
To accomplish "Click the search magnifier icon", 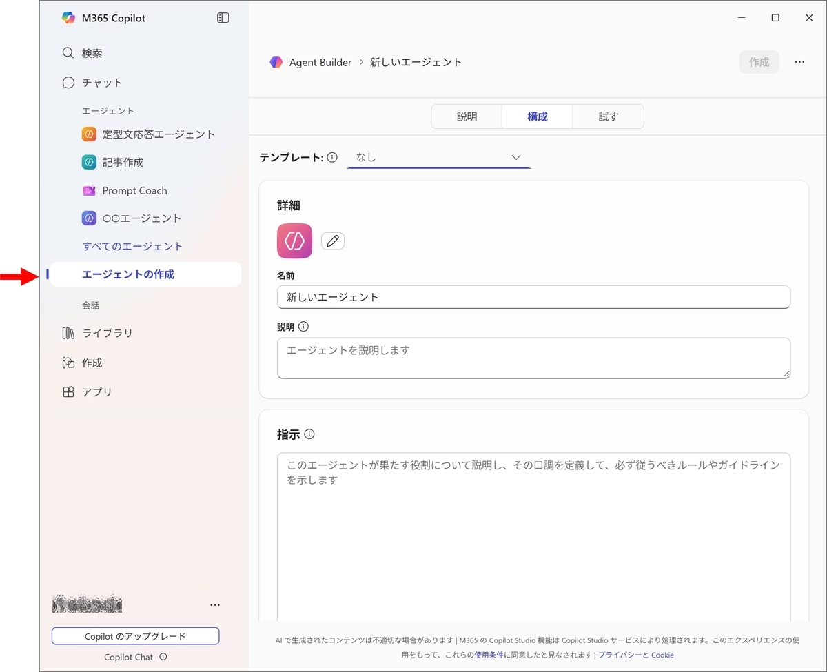I will (68, 53).
